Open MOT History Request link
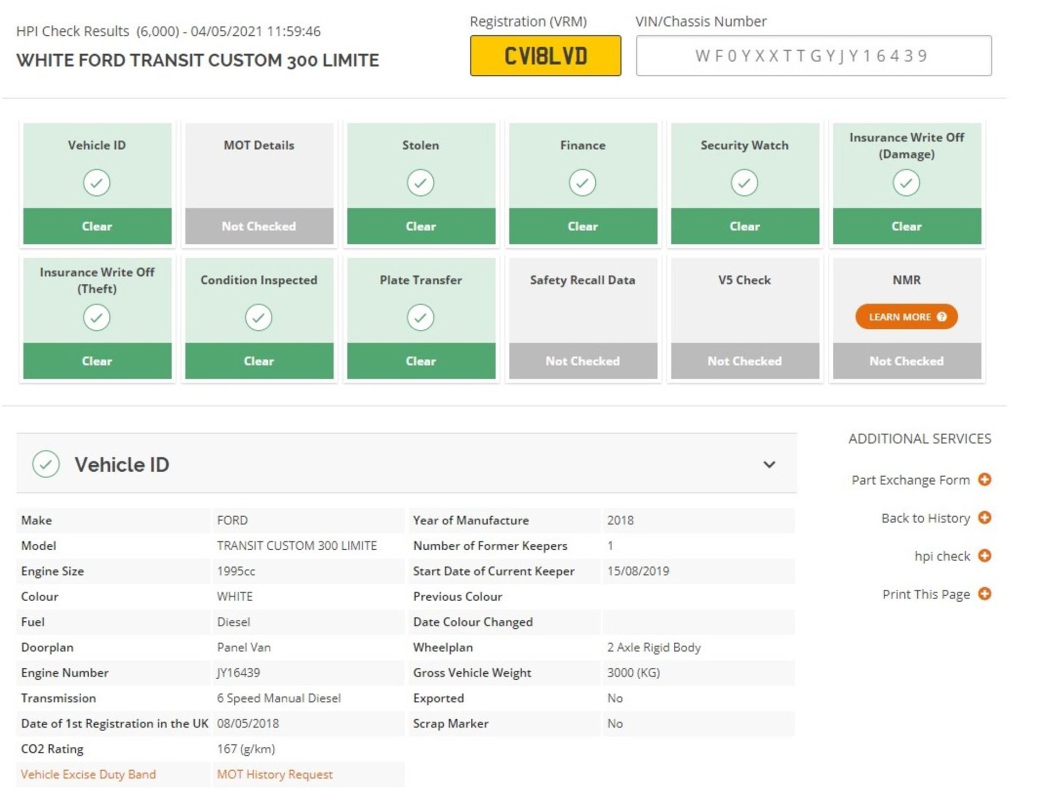The height and width of the screenshot is (800, 1039). (275, 775)
